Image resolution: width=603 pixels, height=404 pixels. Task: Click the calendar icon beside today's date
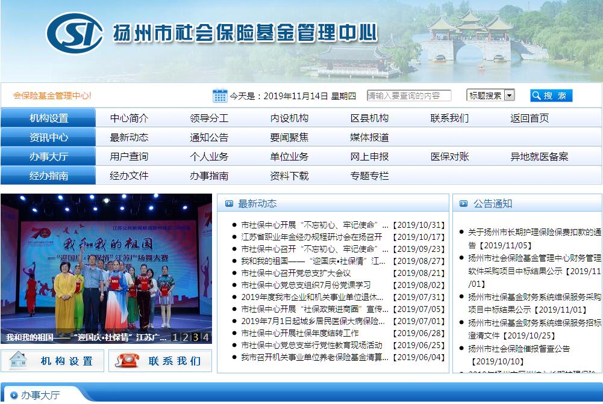[220, 96]
